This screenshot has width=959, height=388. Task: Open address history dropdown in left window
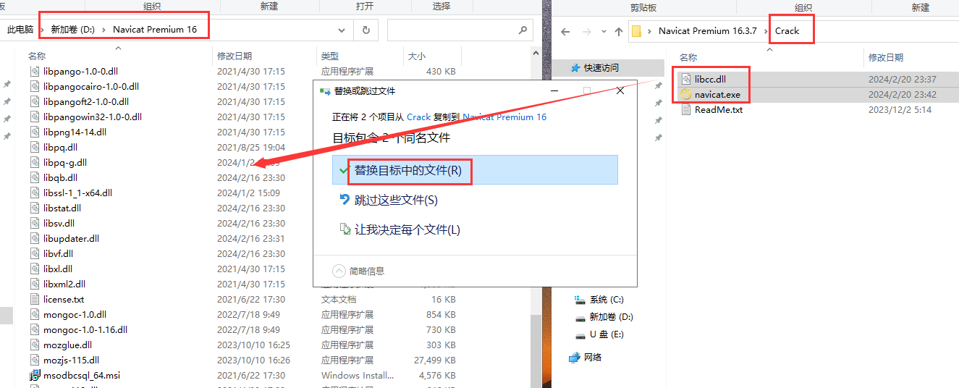[342, 30]
